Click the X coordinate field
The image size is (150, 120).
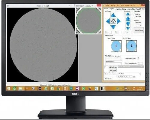(109, 32)
